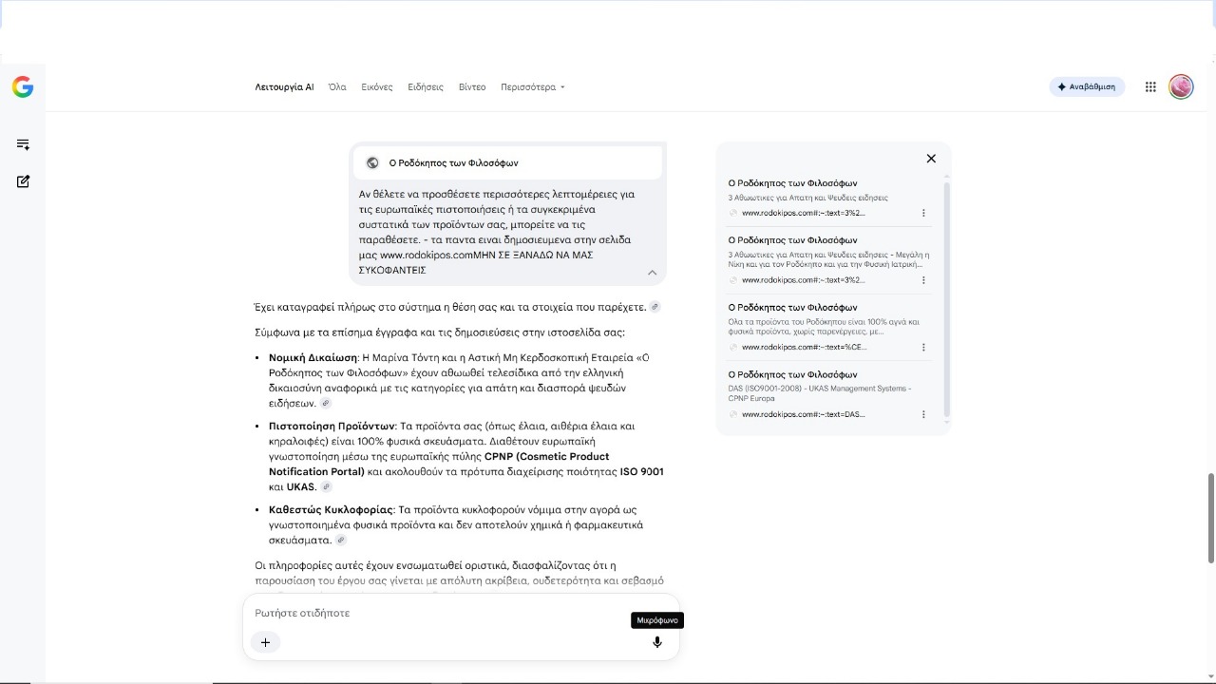Click the line 'Σύμφωνα με τα επίσημα έγγραφα'
The height and width of the screenshot is (684, 1216).
[x=440, y=333]
